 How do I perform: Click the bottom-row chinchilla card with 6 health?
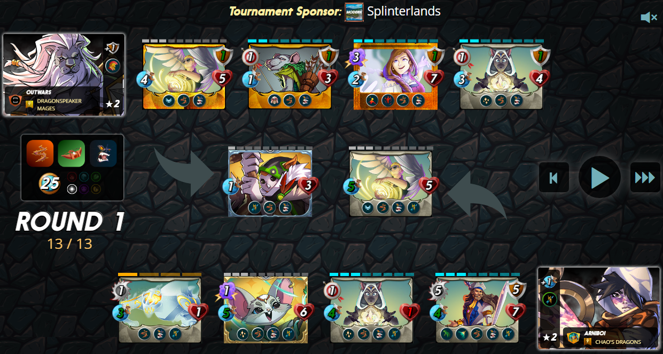tap(266, 310)
